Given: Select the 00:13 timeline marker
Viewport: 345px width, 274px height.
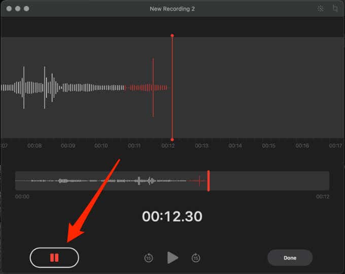Looking at the screenshot, I should click(201, 146).
